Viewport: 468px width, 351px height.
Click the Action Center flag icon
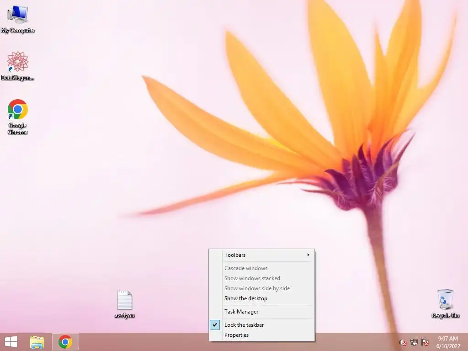[x=425, y=342]
